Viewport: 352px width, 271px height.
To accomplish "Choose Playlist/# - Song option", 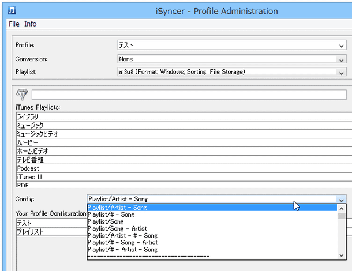I will (212, 214).
